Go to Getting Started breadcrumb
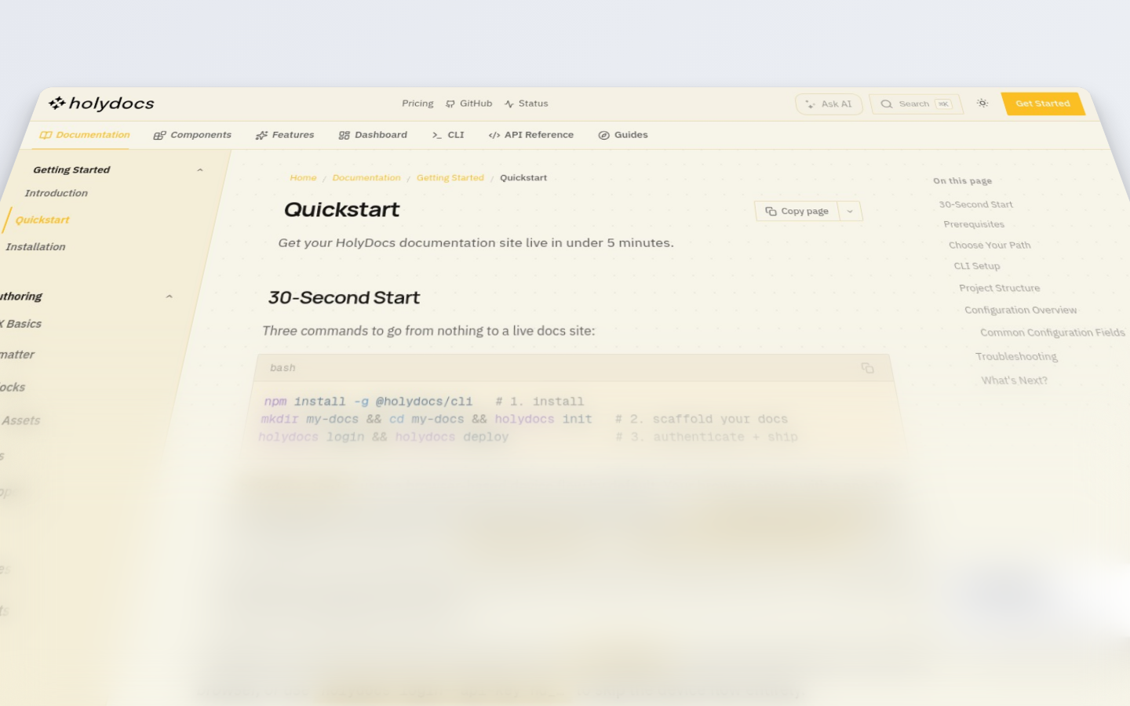Viewport: 1130px width, 706px height. click(x=450, y=178)
